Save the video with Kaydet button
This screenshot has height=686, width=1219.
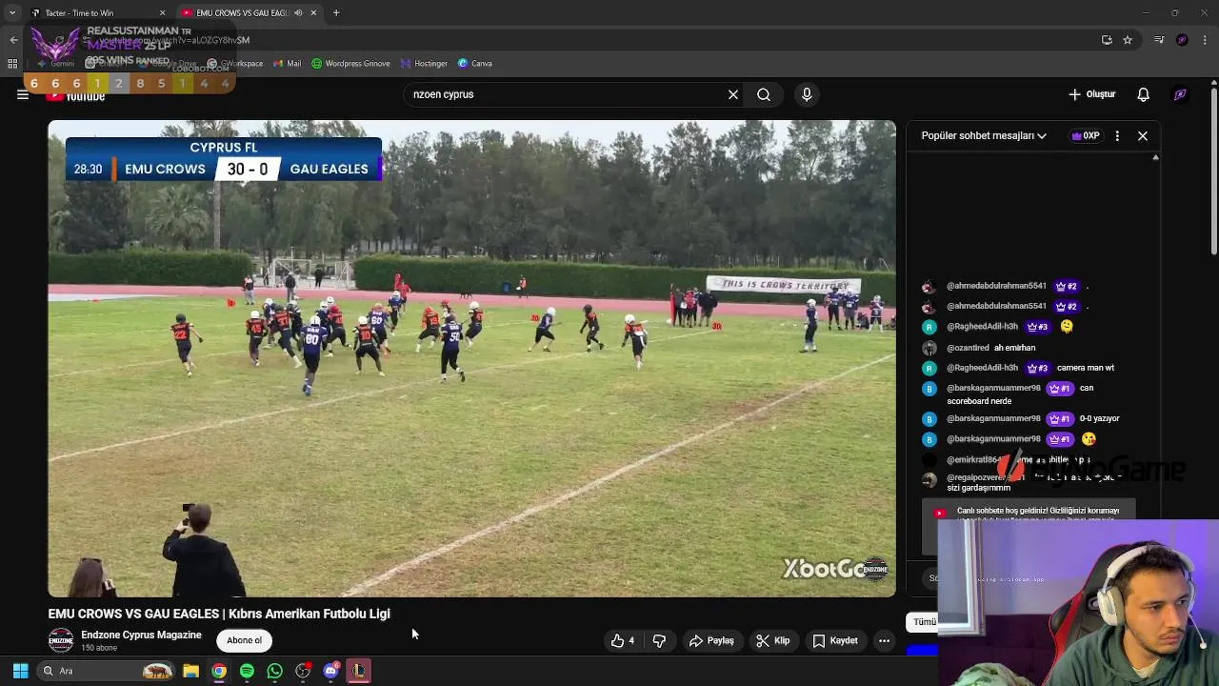(x=835, y=640)
